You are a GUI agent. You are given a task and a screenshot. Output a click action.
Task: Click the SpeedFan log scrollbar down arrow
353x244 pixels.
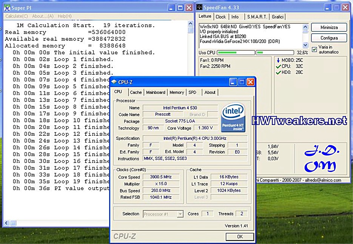[x=305, y=45]
